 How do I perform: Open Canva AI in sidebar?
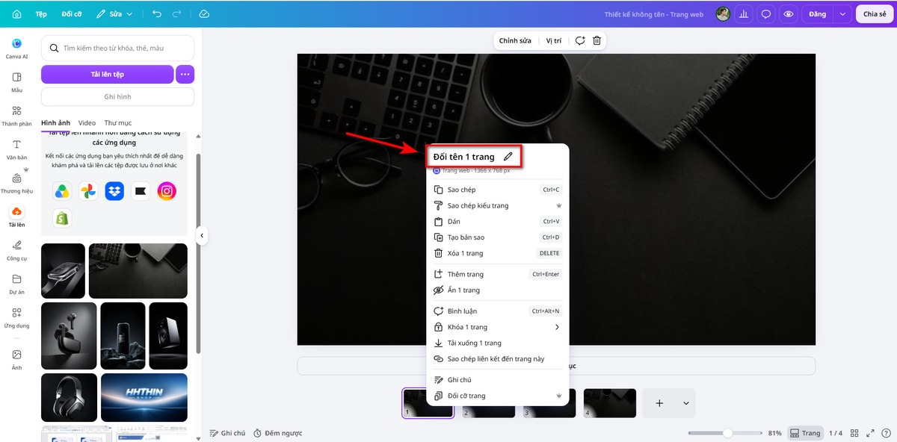(x=16, y=48)
